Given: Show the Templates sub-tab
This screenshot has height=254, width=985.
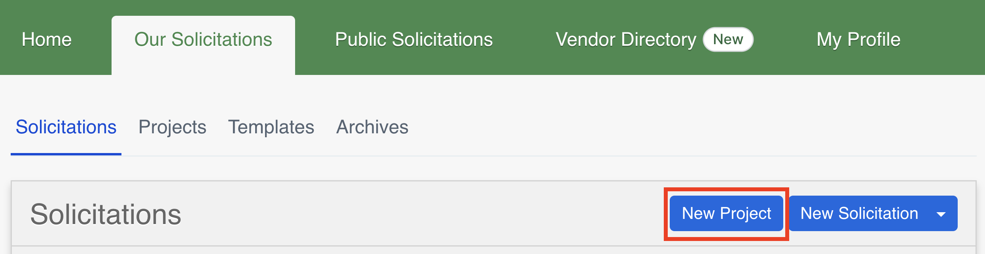Looking at the screenshot, I should click(x=271, y=127).
